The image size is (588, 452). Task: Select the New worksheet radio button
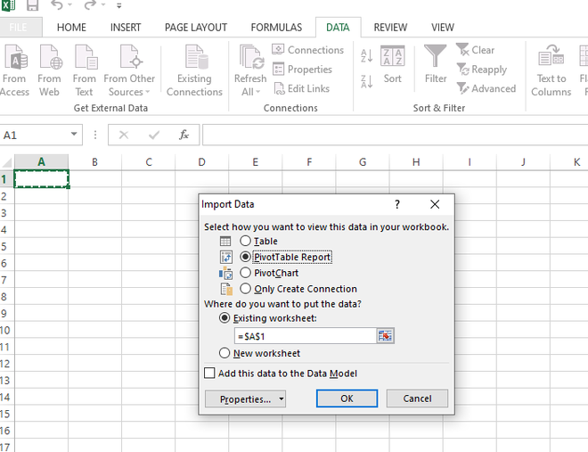tap(225, 353)
